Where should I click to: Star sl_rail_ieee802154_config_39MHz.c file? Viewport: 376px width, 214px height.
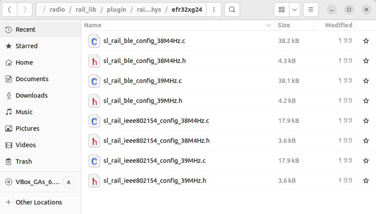tap(366, 161)
